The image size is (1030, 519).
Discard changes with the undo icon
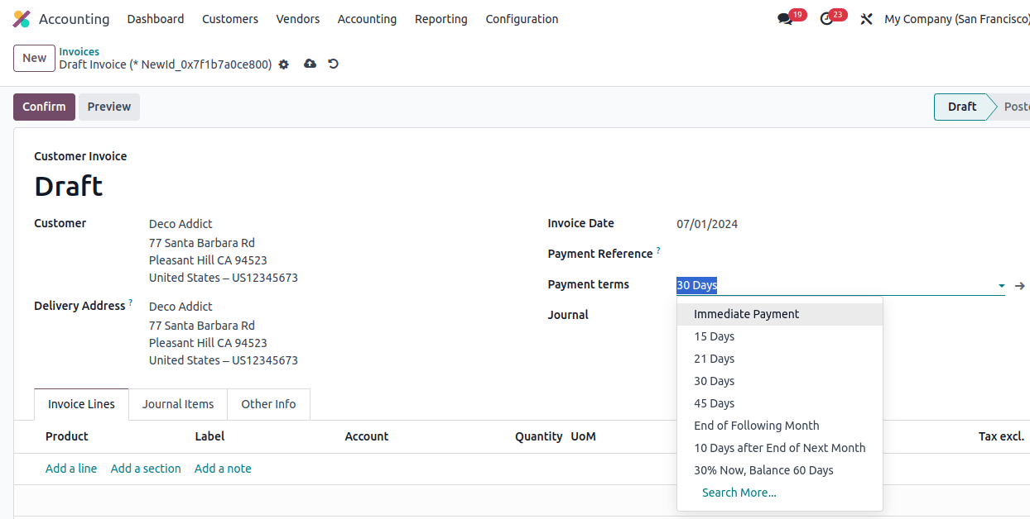coord(333,64)
